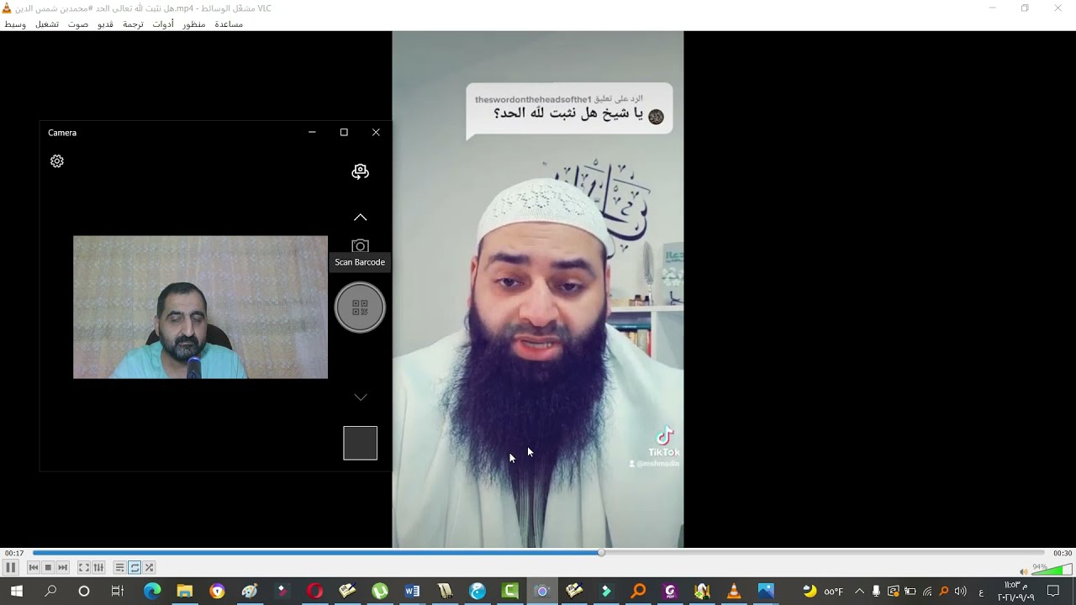Adjust the VLC volume slider
This screenshot has width=1076, height=605.
point(1052,571)
